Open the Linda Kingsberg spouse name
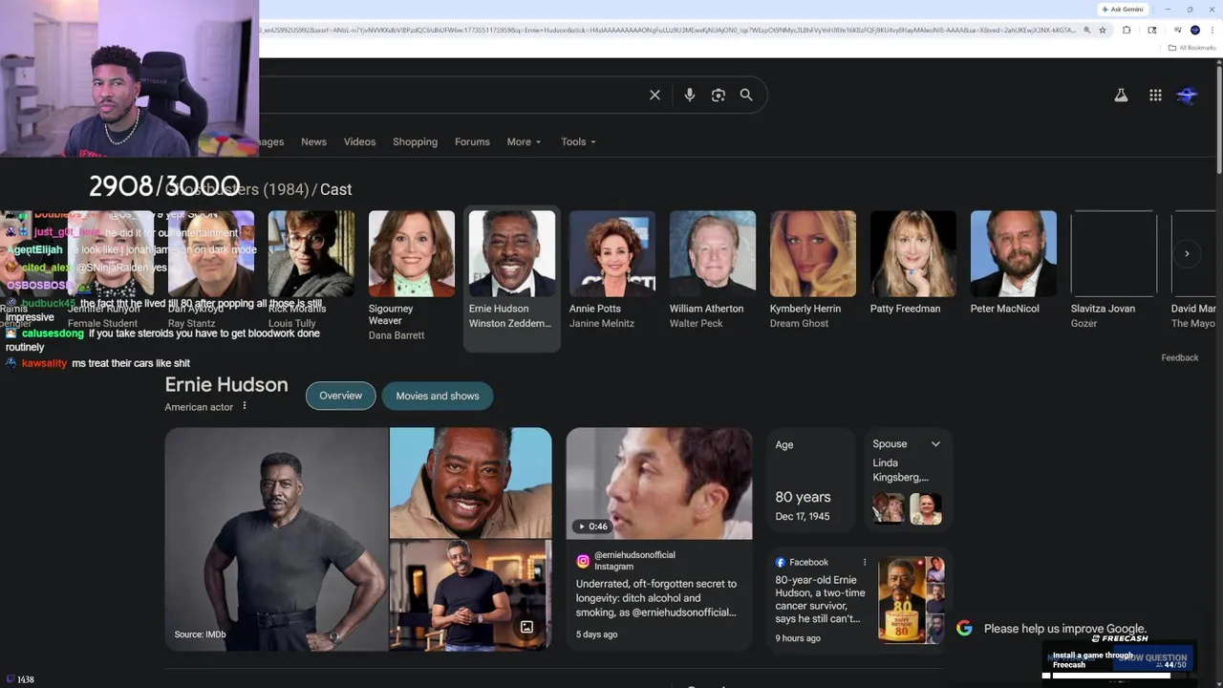Viewport: 1223px width, 688px height. tap(900, 470)
